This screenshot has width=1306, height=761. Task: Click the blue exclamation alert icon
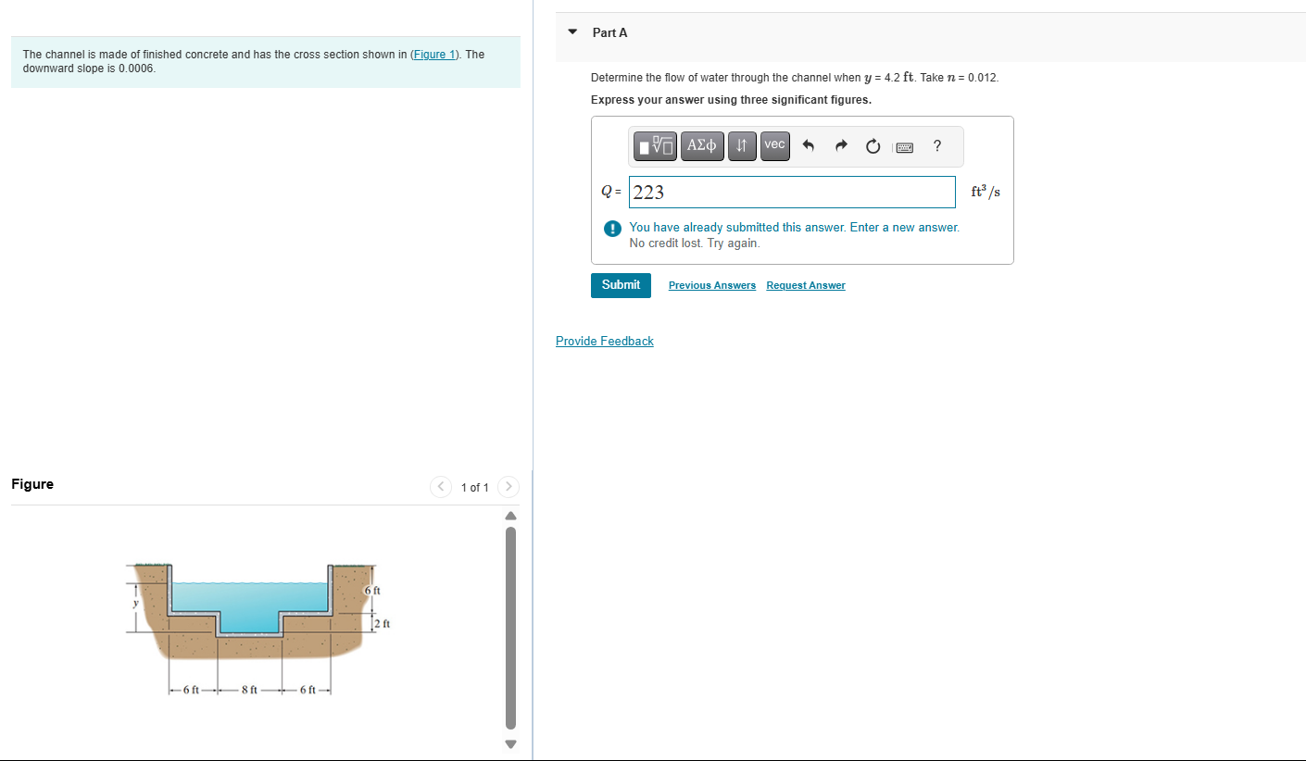pos(611,229)
